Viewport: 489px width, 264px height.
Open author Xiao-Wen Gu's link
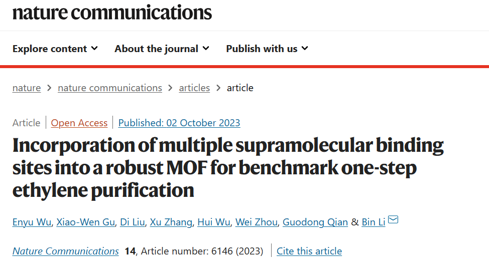tap(86, 222)
